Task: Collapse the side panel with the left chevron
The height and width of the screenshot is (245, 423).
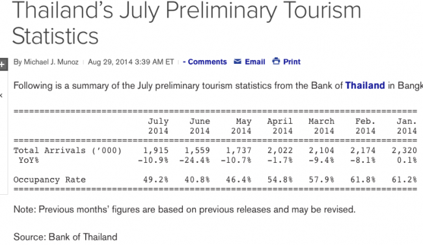Action: pyautogui.click(x=1, y=95)
